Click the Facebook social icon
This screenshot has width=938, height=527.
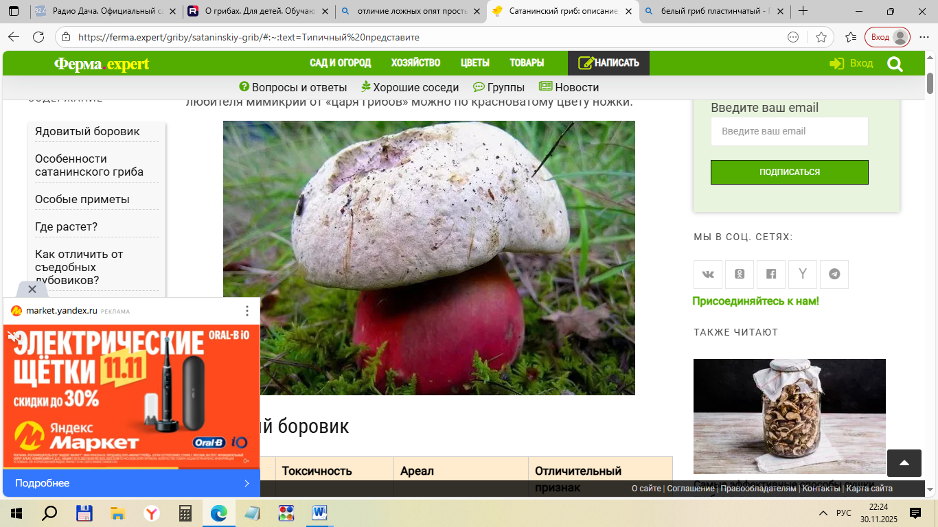771,274
